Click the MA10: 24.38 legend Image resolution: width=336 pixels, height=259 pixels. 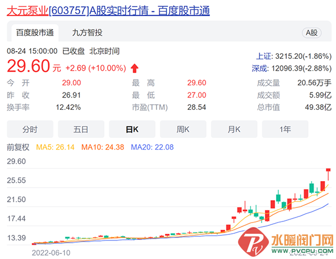[x=102, y=147]
